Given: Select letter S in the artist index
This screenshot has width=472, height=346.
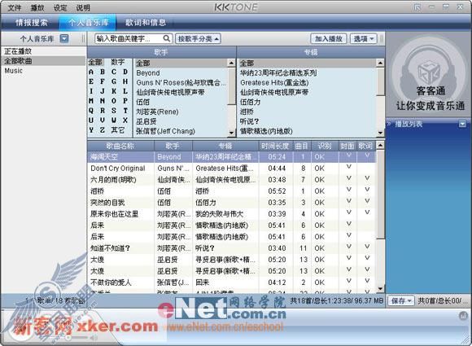Looking at the screenshot, I should pyautogui.click(x=113, y=111).
